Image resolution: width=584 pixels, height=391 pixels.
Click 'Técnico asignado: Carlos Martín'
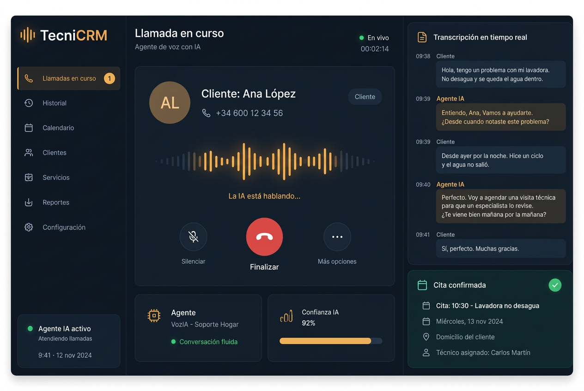point(483,353)
